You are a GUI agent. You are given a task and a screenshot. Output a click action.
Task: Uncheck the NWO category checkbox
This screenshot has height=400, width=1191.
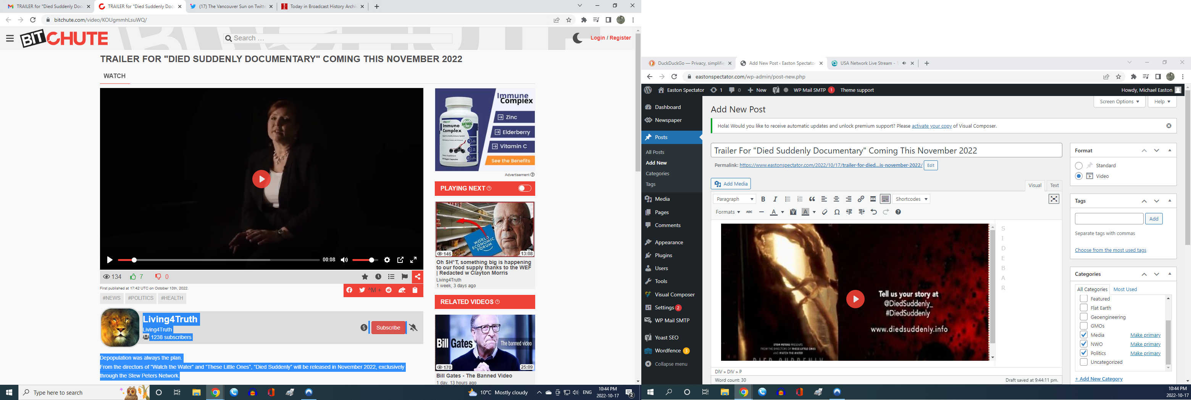click(1083, 344)
